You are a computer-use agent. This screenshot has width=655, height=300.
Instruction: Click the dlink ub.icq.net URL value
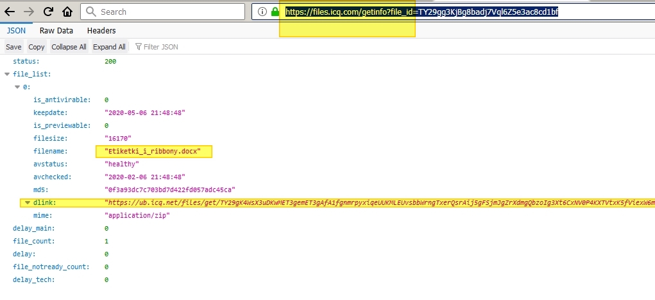coord(379,203)
